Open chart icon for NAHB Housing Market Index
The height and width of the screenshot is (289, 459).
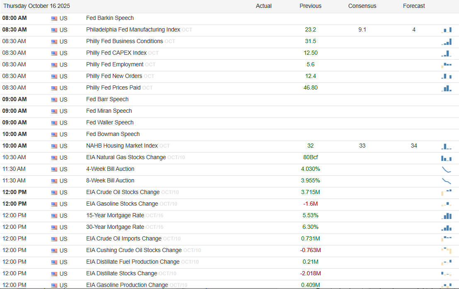[447, 146]
